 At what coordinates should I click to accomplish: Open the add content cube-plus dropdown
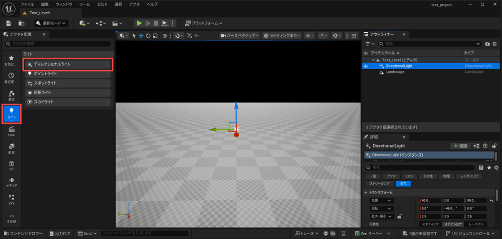click(x=84, y=23)
